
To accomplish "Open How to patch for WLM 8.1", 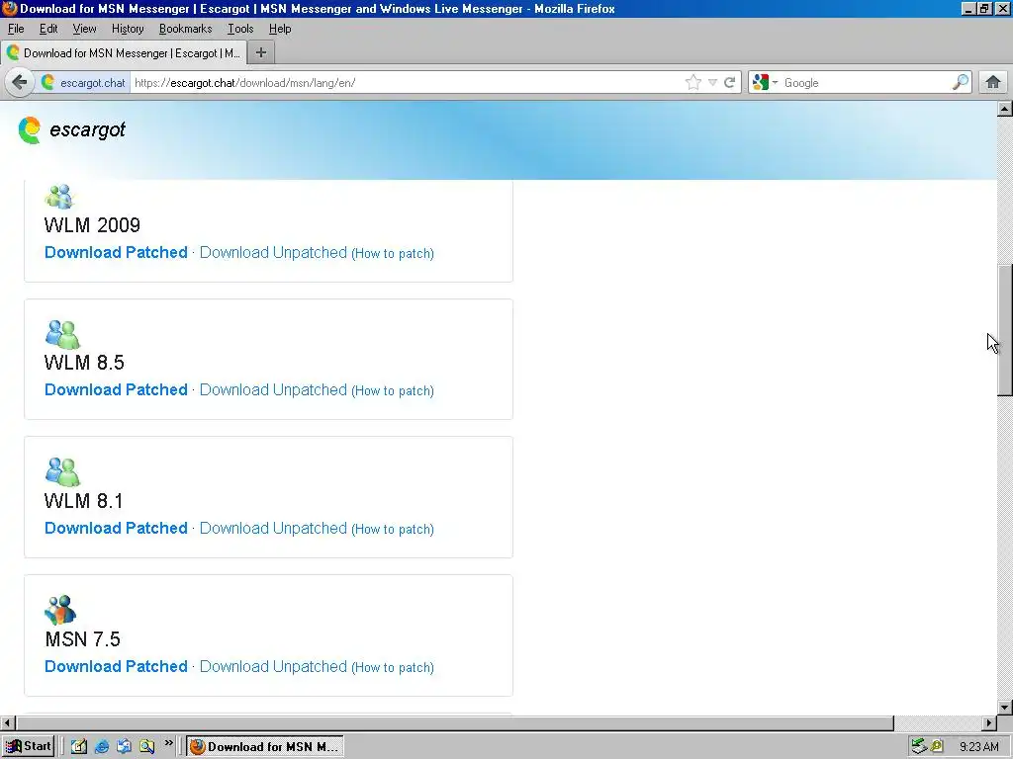I will coord(393,530).
